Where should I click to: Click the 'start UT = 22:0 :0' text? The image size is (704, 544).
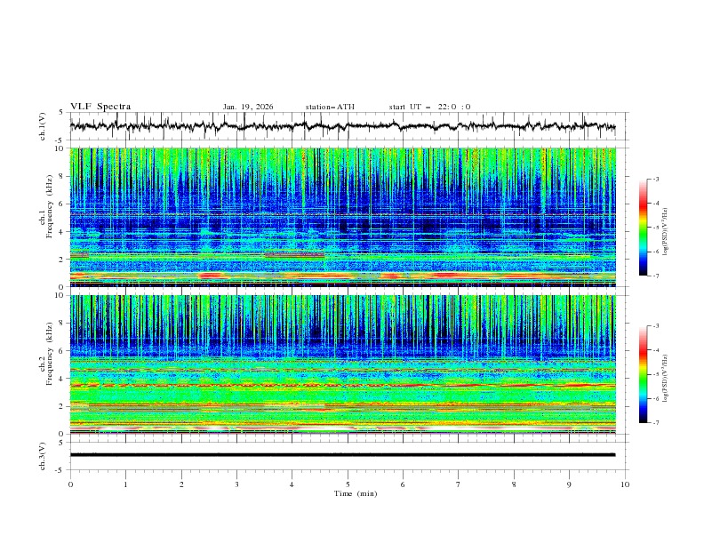point(429,107)
